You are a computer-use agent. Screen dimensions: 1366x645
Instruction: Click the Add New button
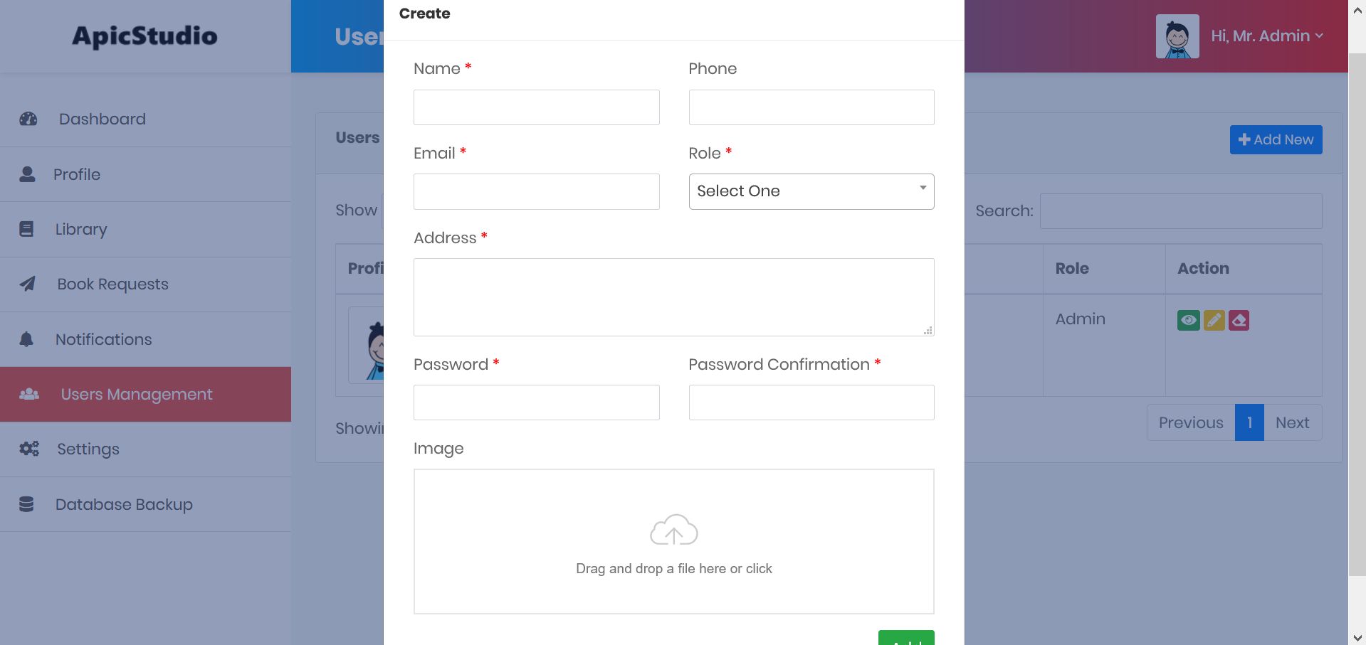[x=1276, y=139]
